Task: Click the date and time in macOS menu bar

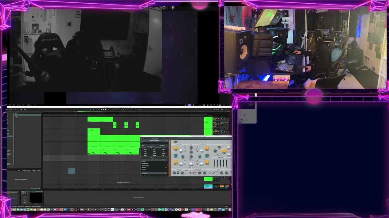Action: [x=227, y=105]
